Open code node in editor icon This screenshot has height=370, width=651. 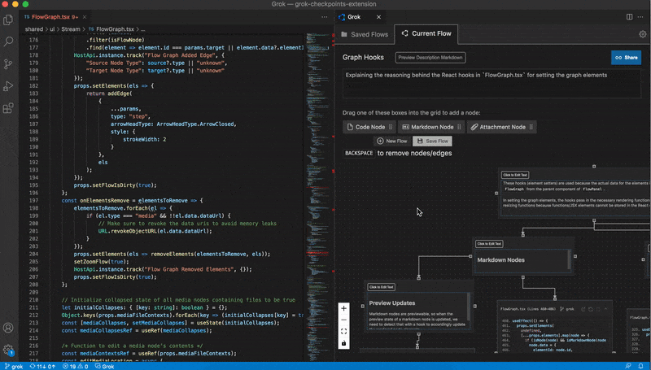[583, 309]
